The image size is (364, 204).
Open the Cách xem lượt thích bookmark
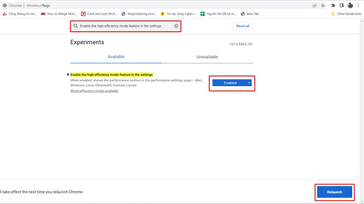99,14
